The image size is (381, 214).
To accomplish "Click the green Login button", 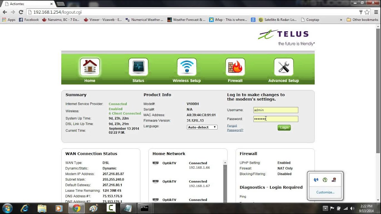I will coord(284,128).
